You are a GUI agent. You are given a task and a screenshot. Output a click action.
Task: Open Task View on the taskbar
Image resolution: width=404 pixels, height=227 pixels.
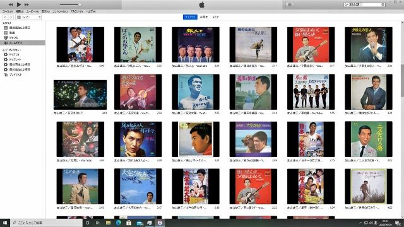98,223
